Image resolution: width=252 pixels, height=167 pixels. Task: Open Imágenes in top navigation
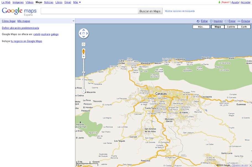[x=18, y=2]
